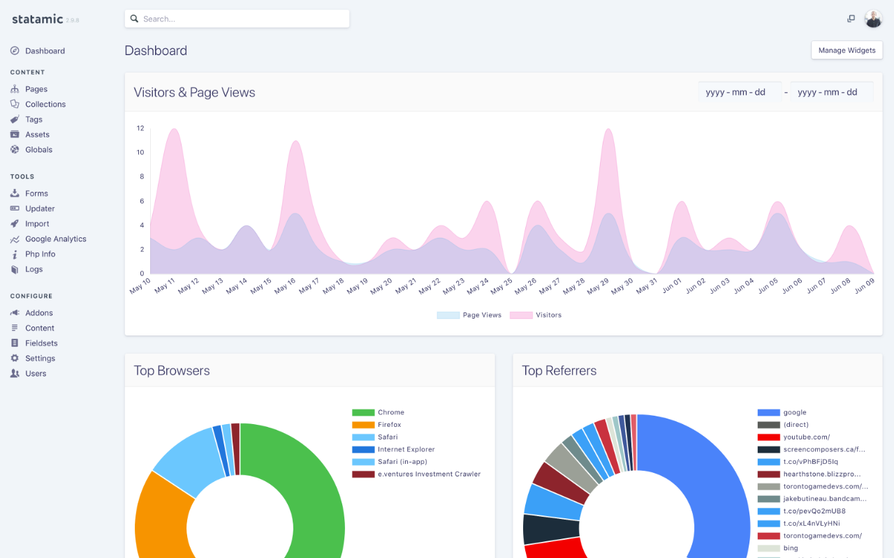
Task: Click the Dashboard compass icon in sidebar
Action: 15,51
